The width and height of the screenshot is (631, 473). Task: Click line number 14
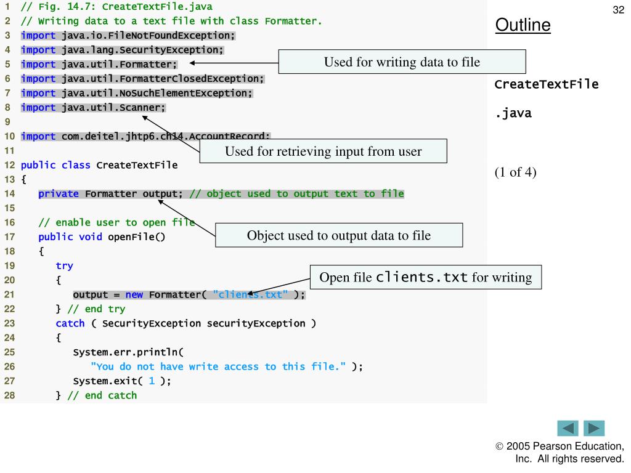[x=10, y=194]
